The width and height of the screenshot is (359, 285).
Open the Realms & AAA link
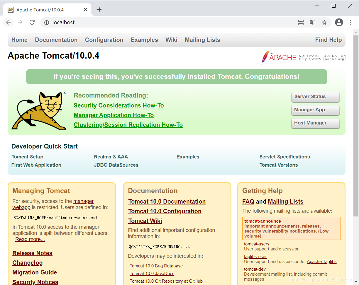[x=111, y=157]
